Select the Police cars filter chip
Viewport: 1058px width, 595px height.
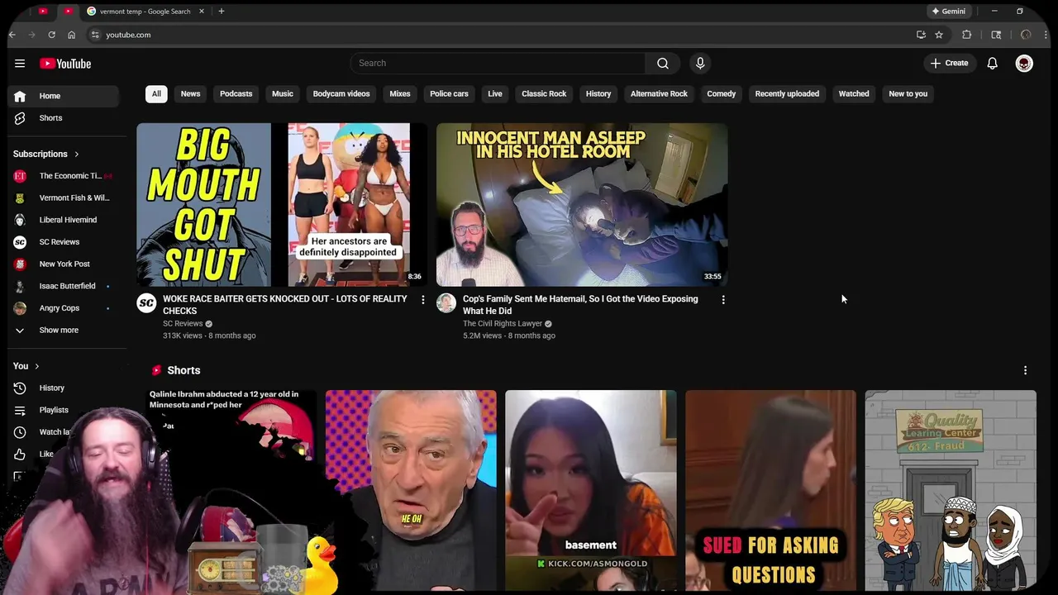450,93
